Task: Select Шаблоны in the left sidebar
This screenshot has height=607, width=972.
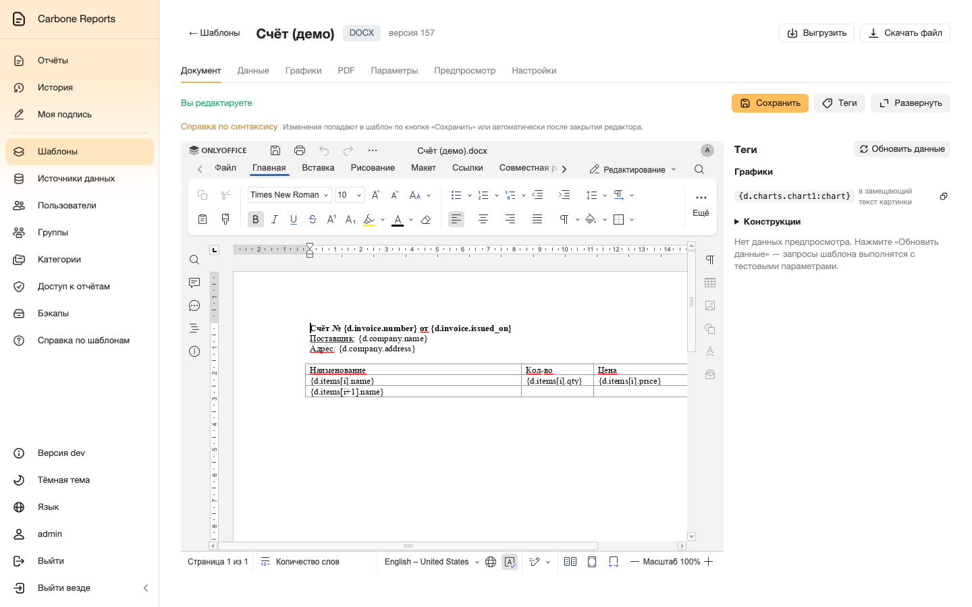Action: 80,152
